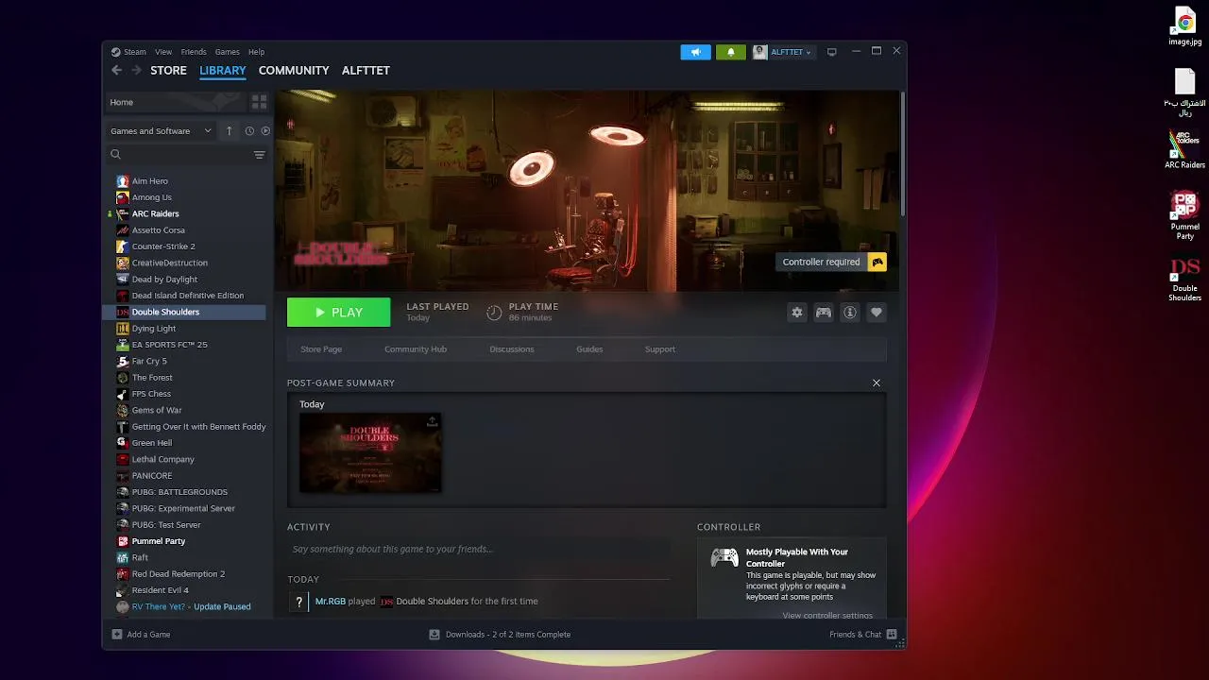Open the Friends & Chat icon
1209x680 pixels.
[x=892, y=635]
